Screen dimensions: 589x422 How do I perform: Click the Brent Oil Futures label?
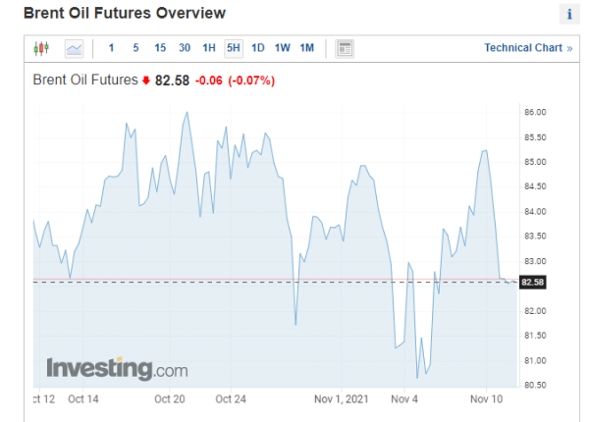[85, 79]
